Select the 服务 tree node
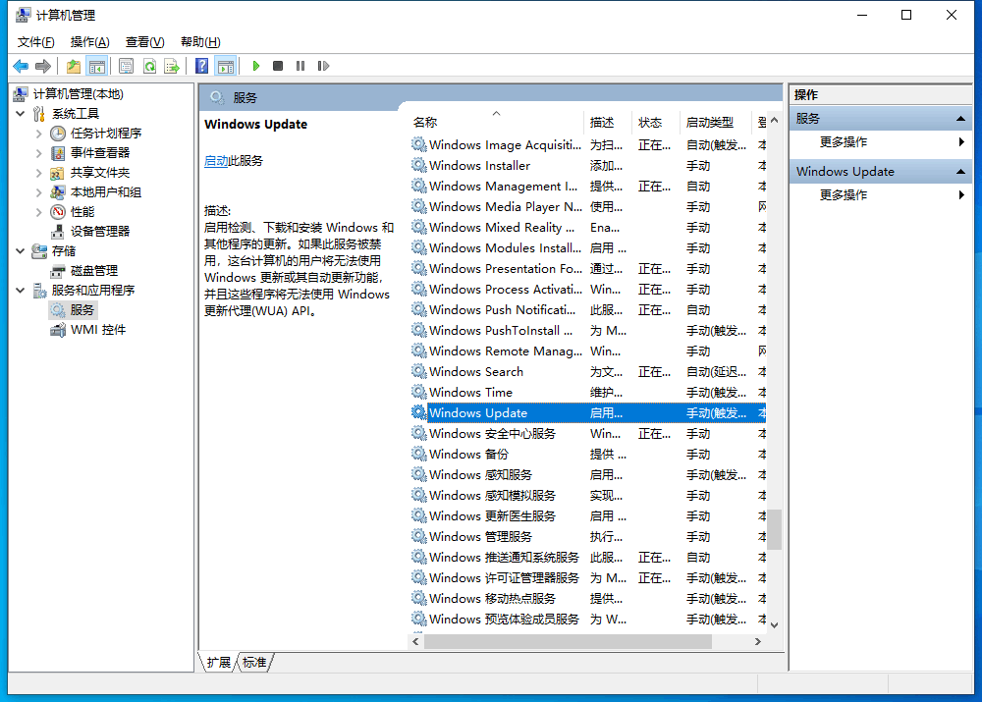 coord(82,310)
